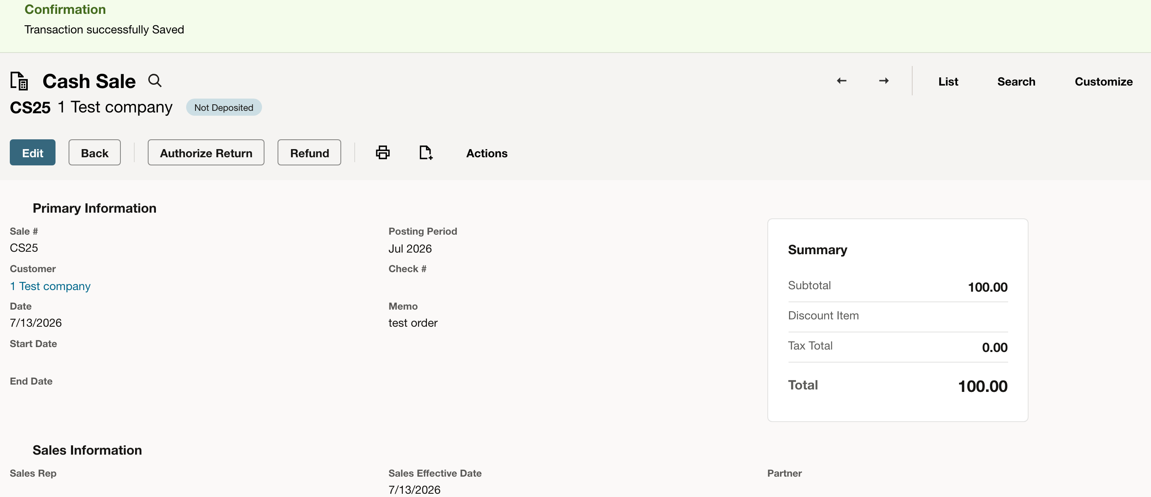Select the Jul 2026 posting period value
1151x497 pixels.
click(x=410, y=248)
